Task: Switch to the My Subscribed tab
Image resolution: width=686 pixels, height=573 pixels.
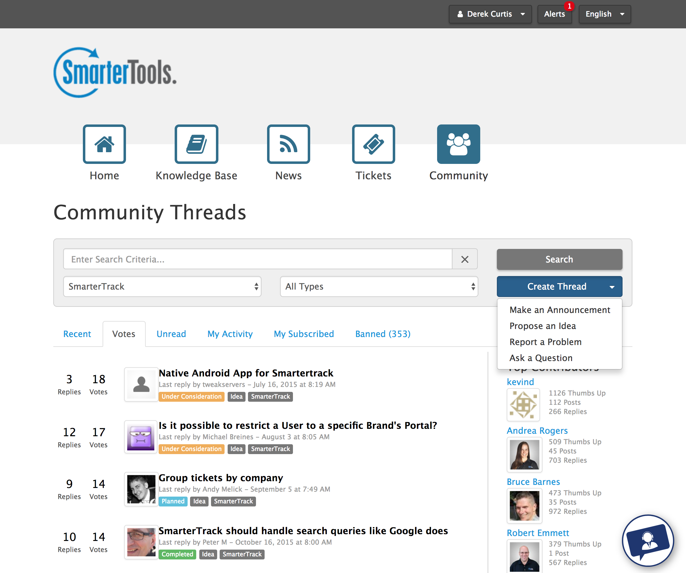Action: (x=304, y=334)
